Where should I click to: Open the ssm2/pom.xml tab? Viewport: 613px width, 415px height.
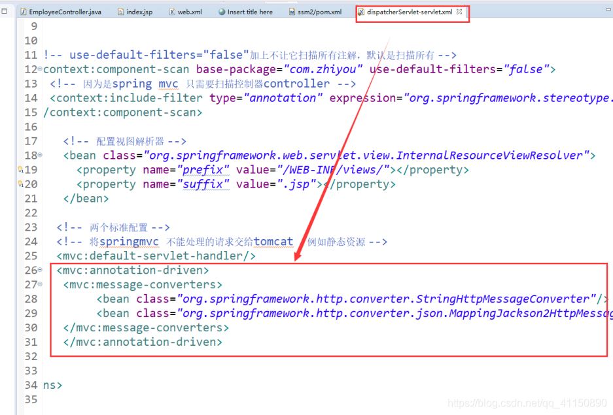(315, 12)
